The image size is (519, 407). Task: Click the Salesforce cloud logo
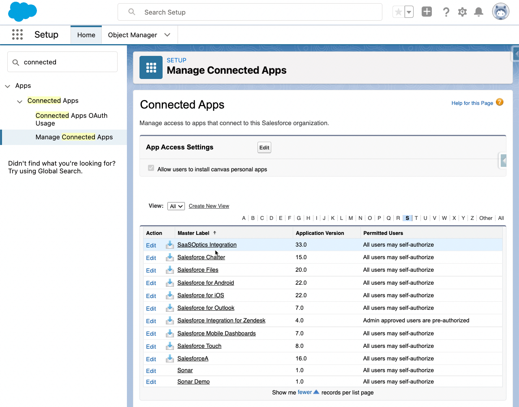coord(22,11)
